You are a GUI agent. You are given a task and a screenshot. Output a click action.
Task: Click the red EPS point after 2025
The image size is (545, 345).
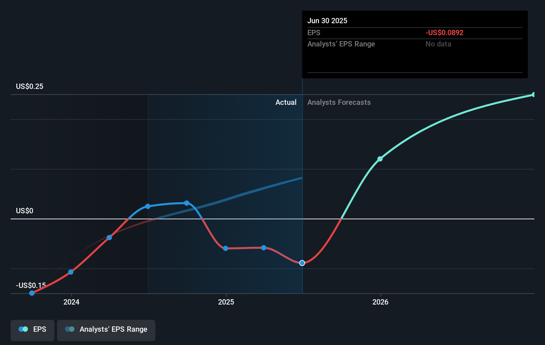point(264,248)
